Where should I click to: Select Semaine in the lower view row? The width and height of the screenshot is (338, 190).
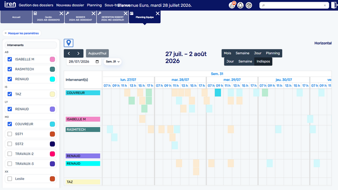tap(245, 61)
